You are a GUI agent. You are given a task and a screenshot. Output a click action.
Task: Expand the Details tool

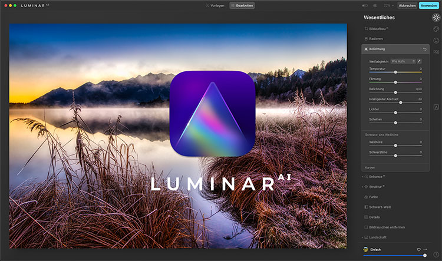(372, 217)
